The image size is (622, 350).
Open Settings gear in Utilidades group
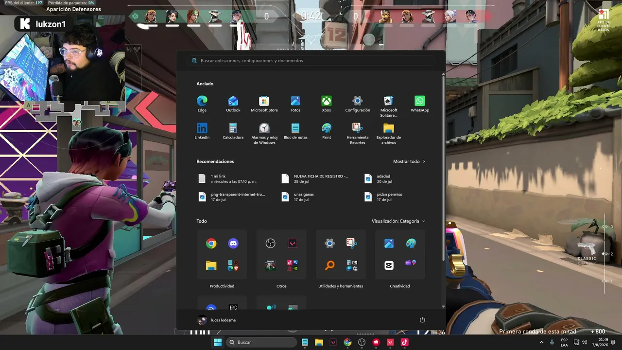tap(330, 244)
